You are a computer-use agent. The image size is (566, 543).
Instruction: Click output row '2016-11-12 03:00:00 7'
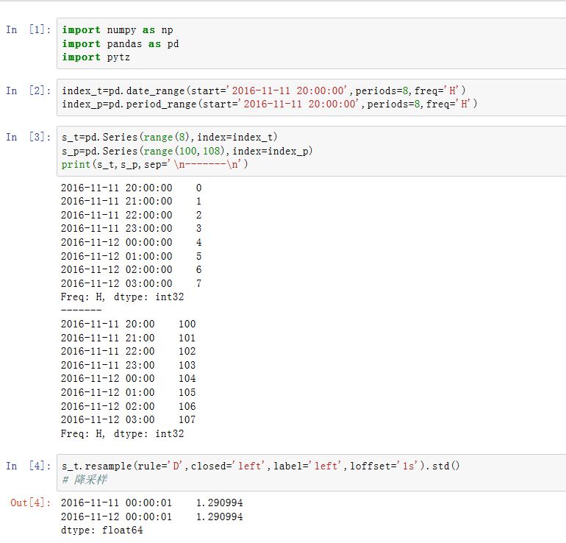(x=131, y=283)
